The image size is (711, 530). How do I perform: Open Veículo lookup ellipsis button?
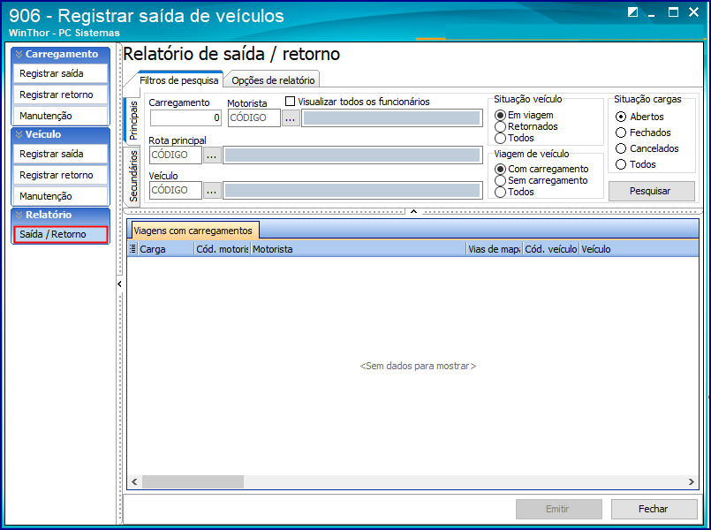point(212,191)
